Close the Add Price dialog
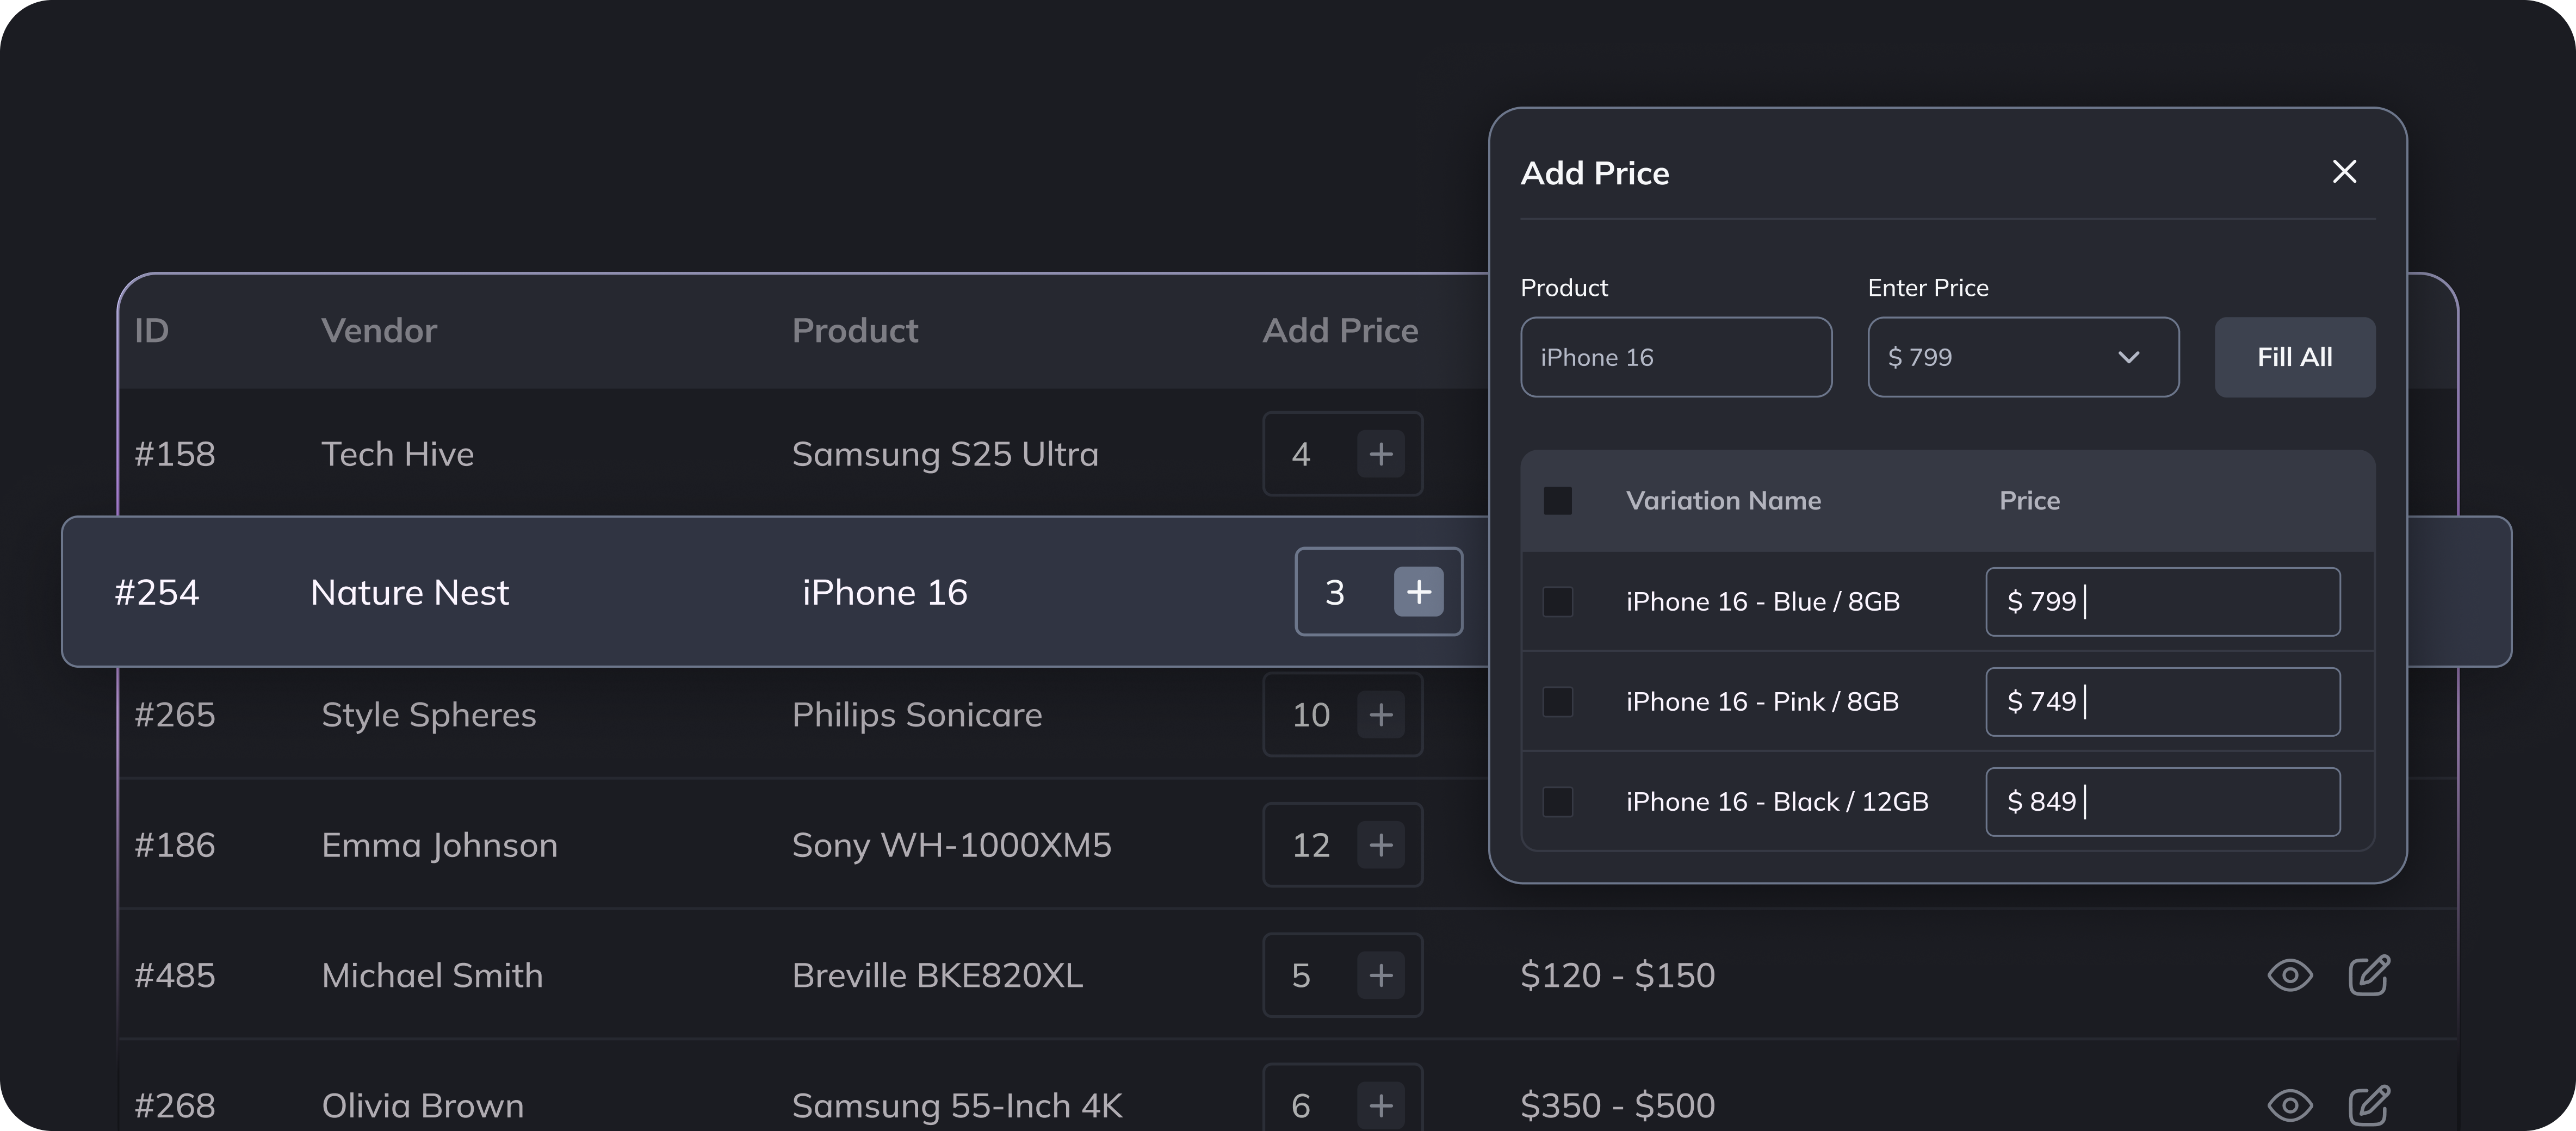2576x1131 pixels. pos(2344,171)
